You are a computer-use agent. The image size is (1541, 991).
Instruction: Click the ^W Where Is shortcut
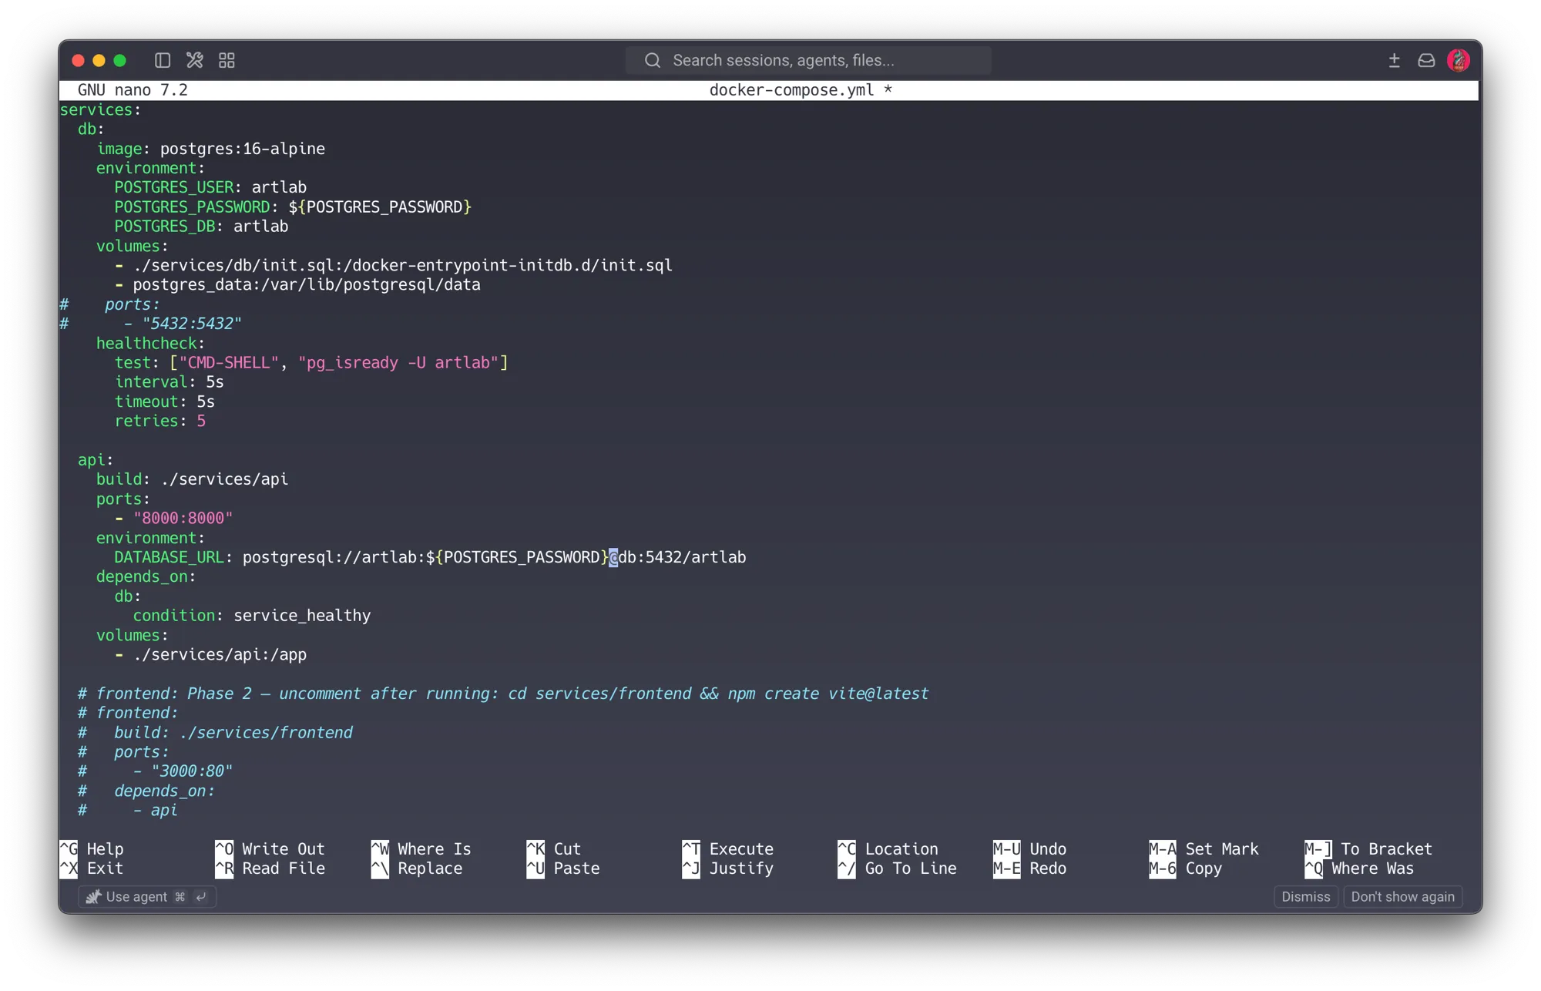point(421,848)
